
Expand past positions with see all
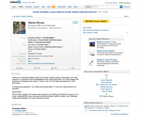[30, 51]
